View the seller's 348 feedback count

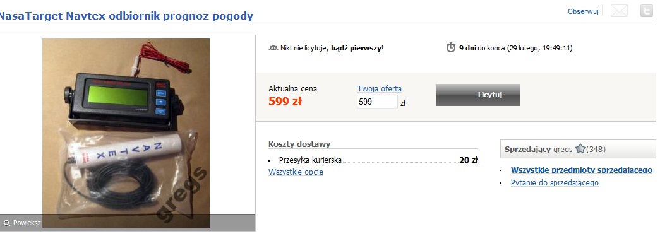pyautogui.click(x=596, y=150)
